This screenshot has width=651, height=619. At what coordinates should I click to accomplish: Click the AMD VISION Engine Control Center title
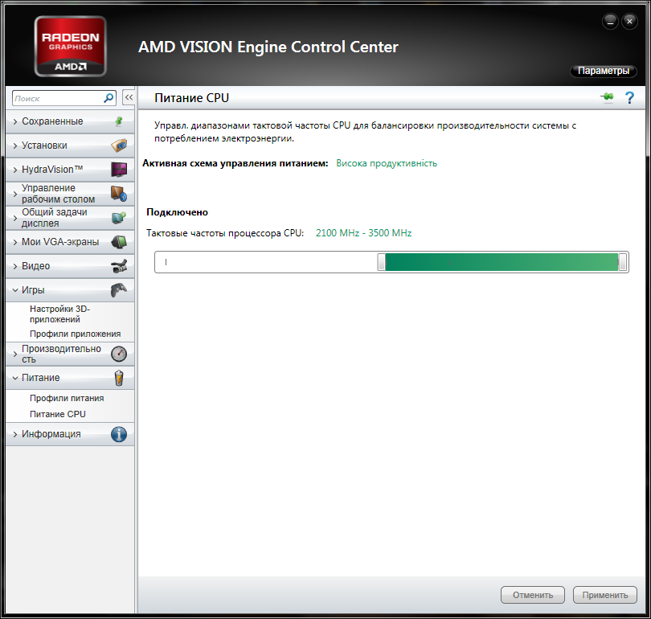(268, 47)
